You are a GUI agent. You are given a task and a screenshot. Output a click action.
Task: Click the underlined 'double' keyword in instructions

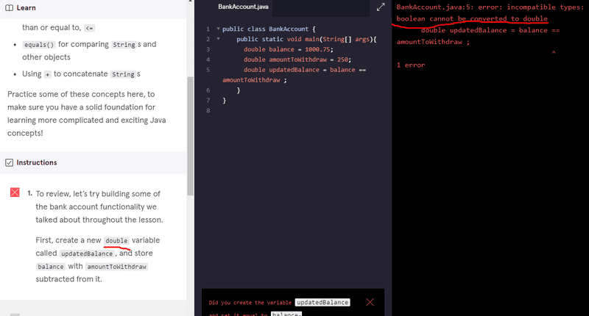[x=116, y=241]
